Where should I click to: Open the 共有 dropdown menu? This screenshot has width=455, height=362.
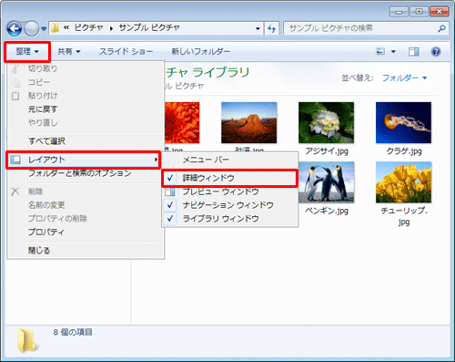click(69, 51)
